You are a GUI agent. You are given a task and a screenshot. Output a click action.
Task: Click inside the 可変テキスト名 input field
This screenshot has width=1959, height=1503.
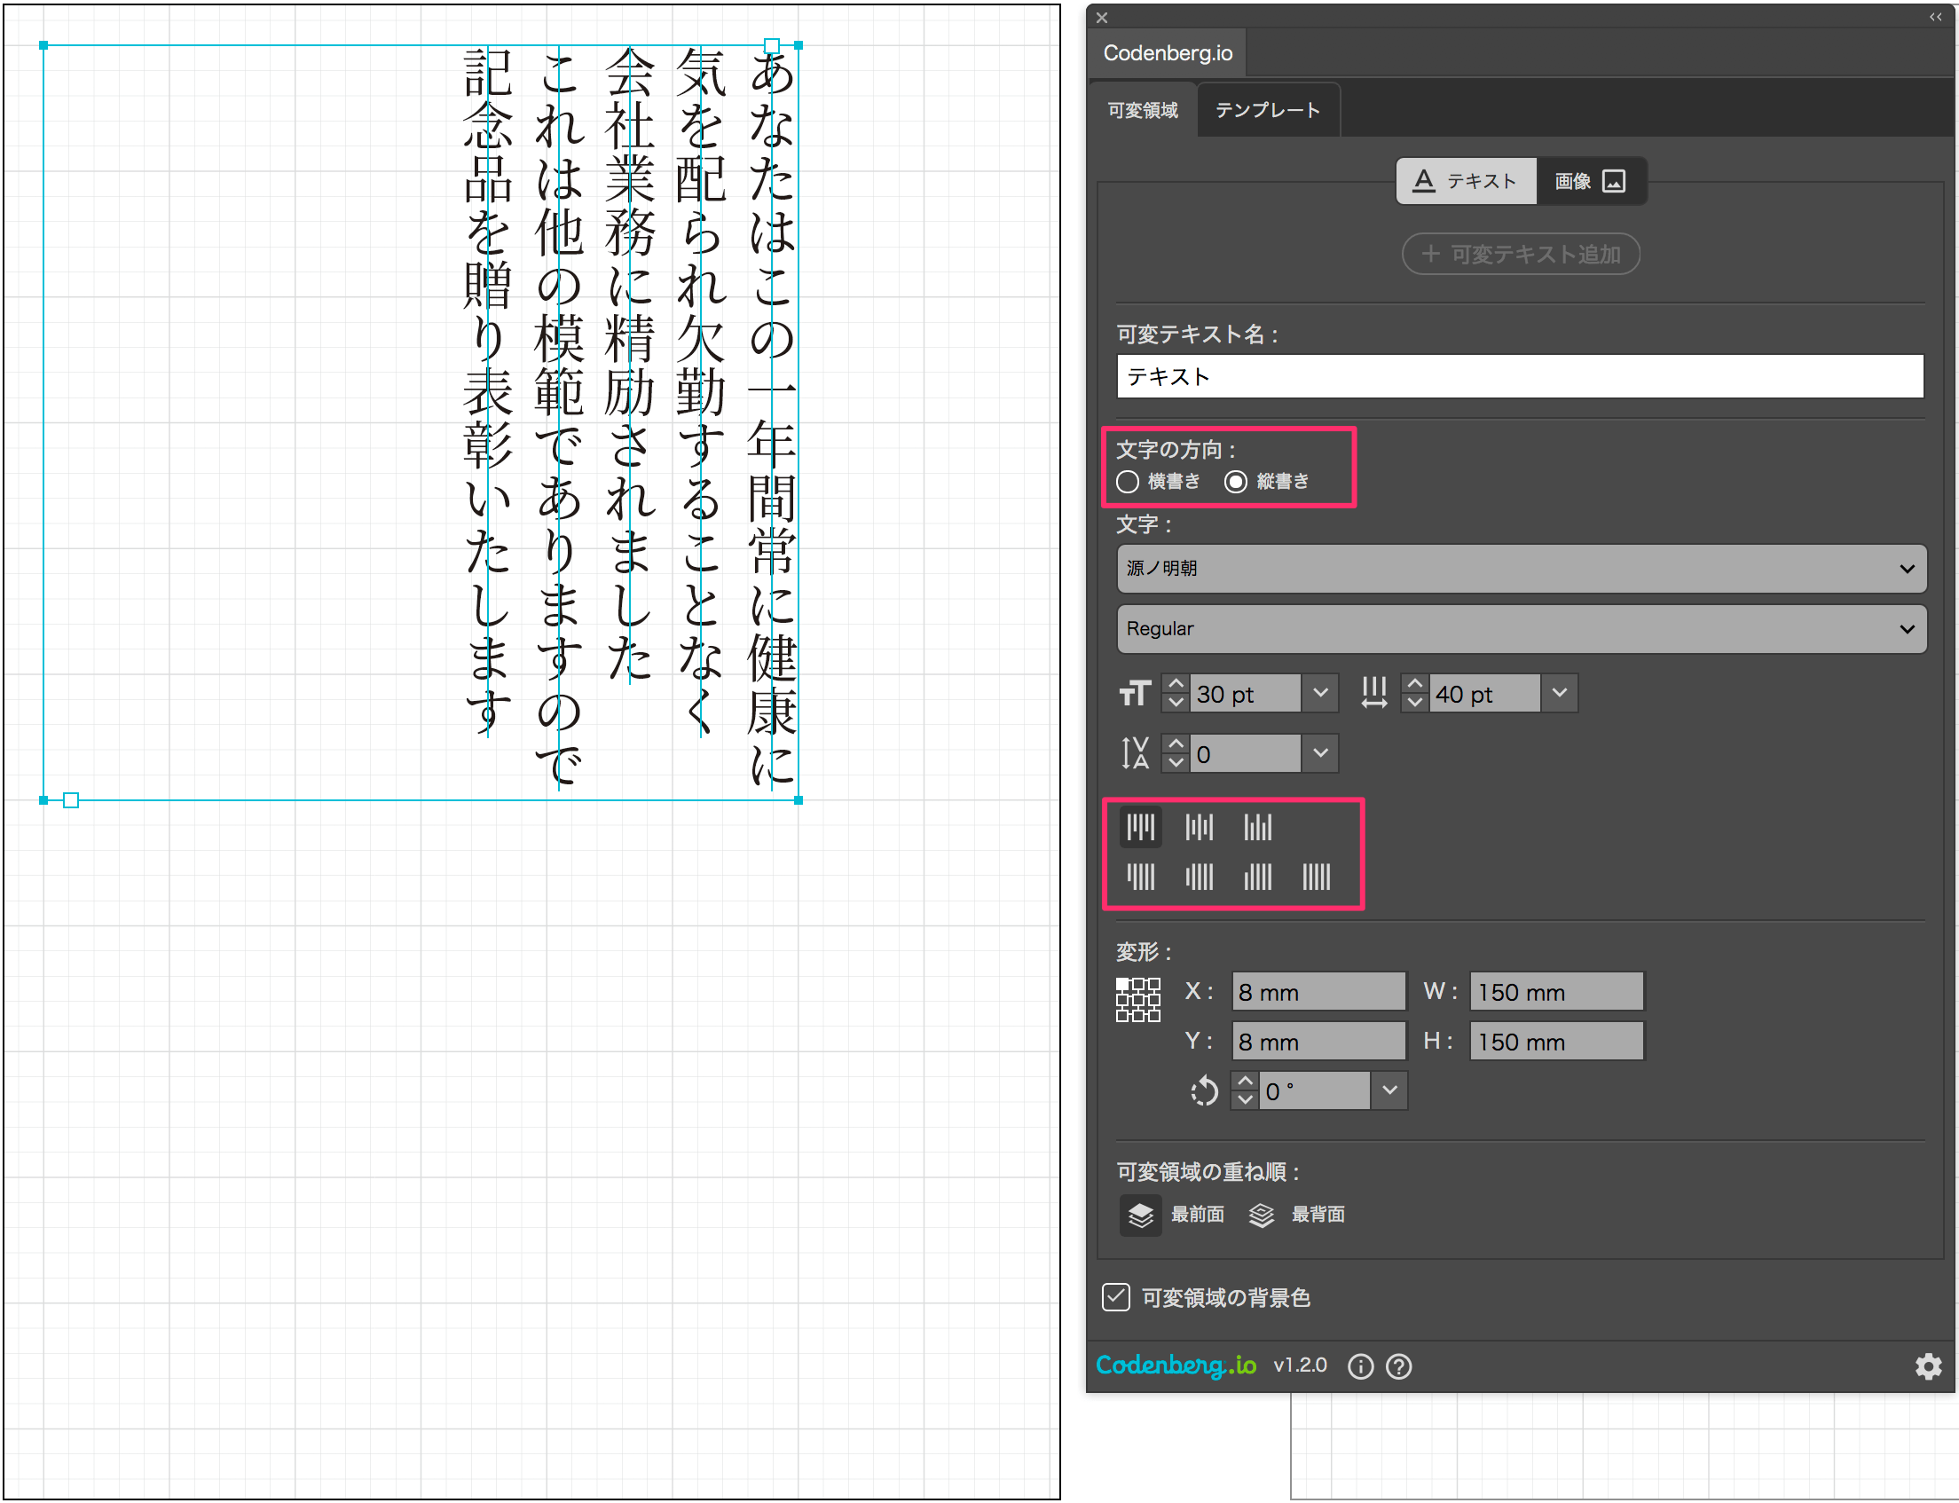[1519, 377]
